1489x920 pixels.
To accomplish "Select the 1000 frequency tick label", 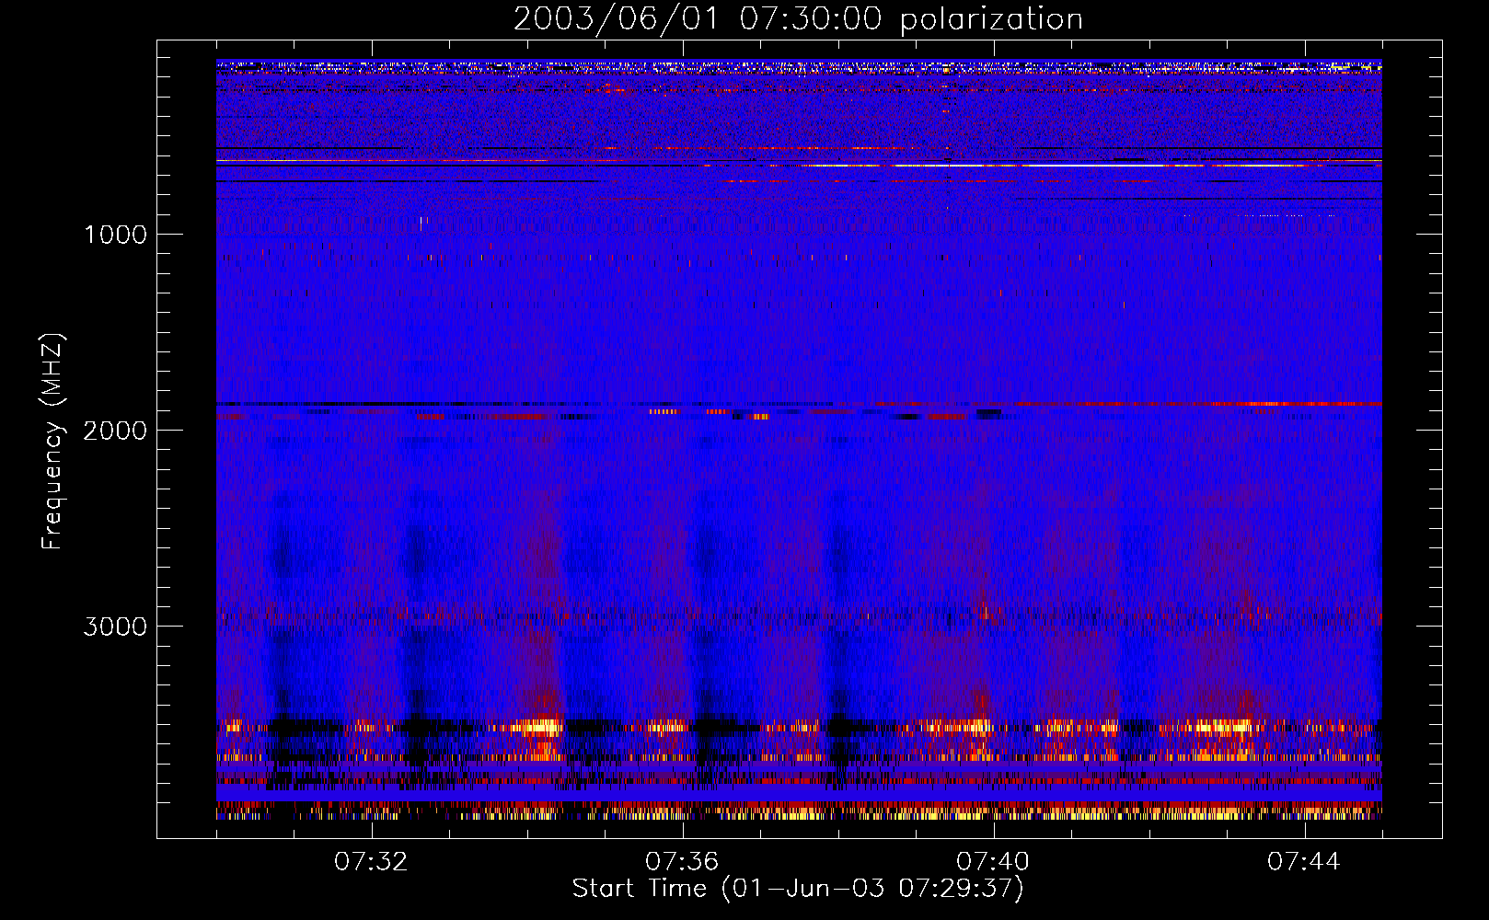I will pos(115,235).
